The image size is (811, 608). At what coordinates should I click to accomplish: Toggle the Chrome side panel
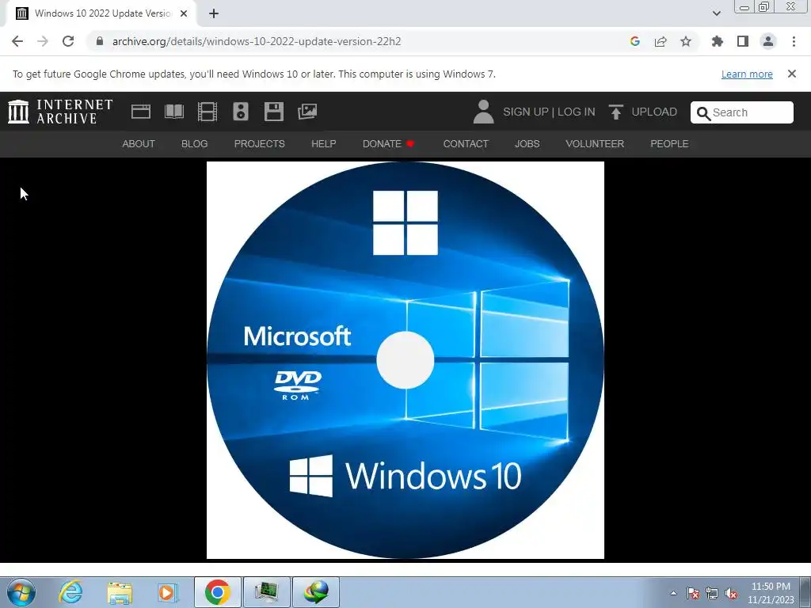tap(743, 41)
